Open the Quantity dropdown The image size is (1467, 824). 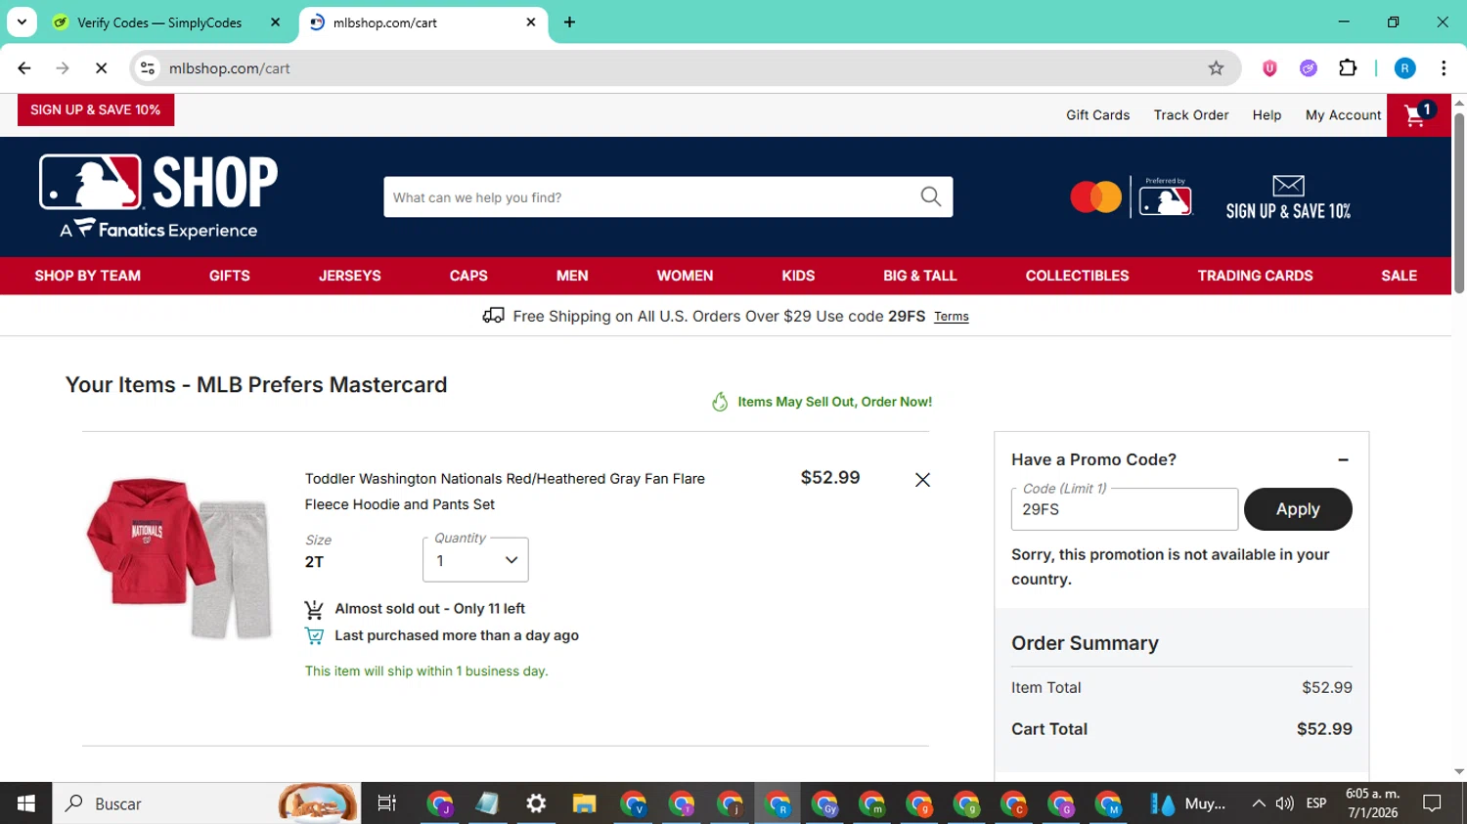475,560
